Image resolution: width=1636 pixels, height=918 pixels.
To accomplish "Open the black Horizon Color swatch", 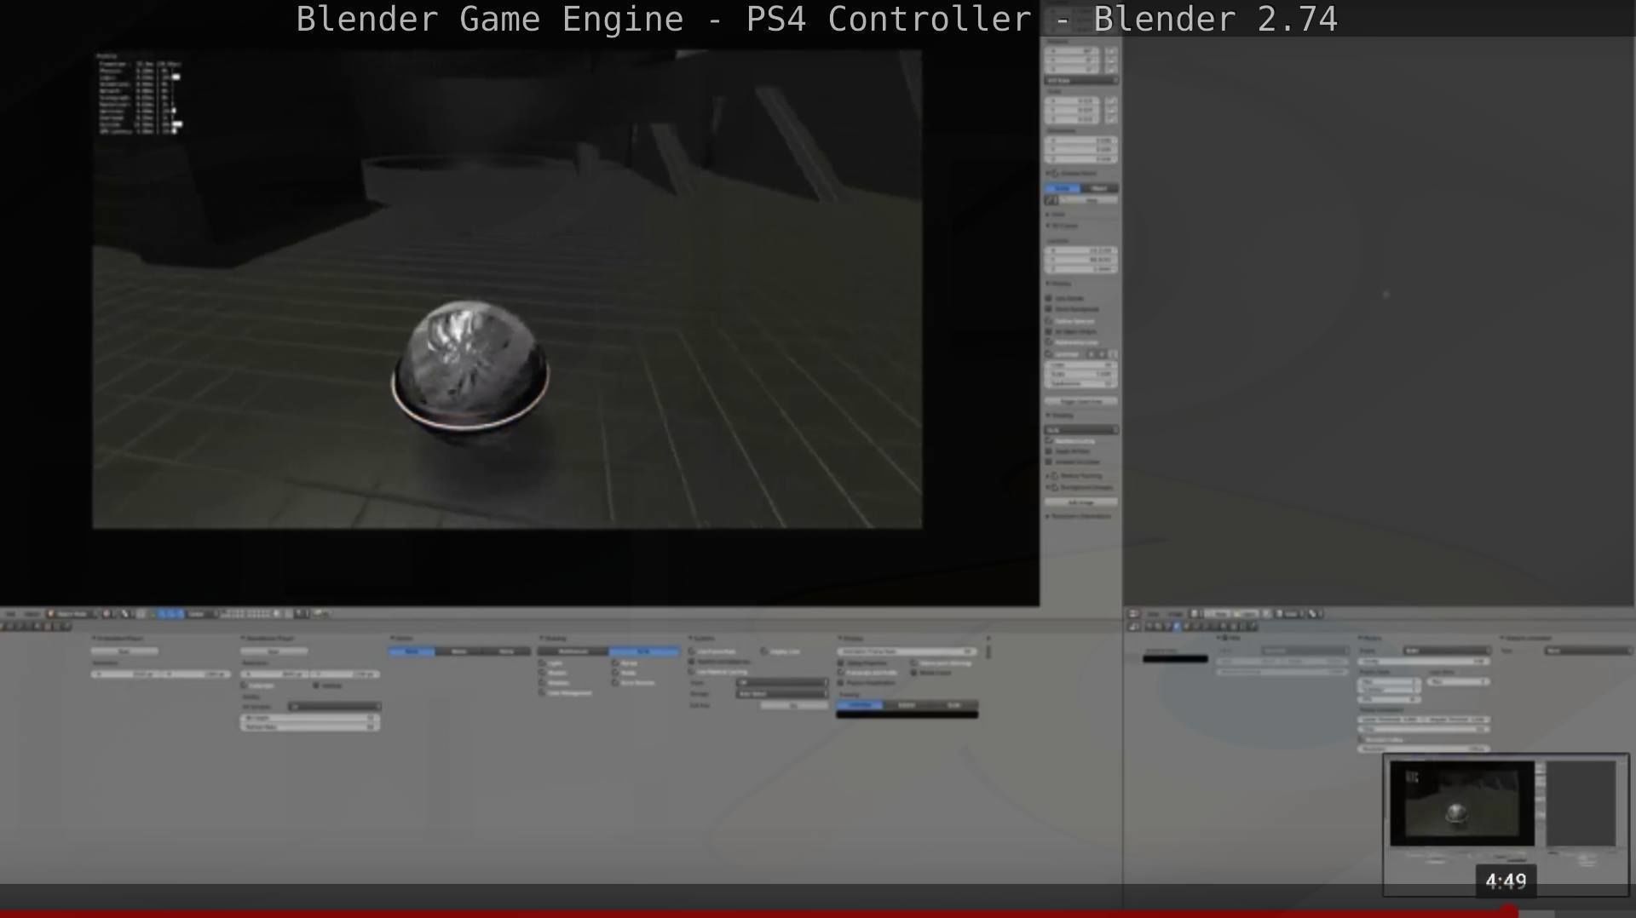I will click(x=1175, y=658).
